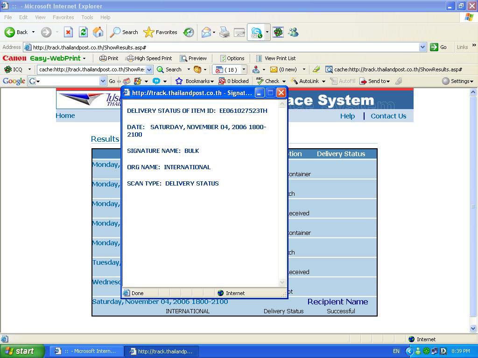The height and width of the screenshot is (358, 478).
Task: Go to the Home page icon
Action: click(98, 32)
